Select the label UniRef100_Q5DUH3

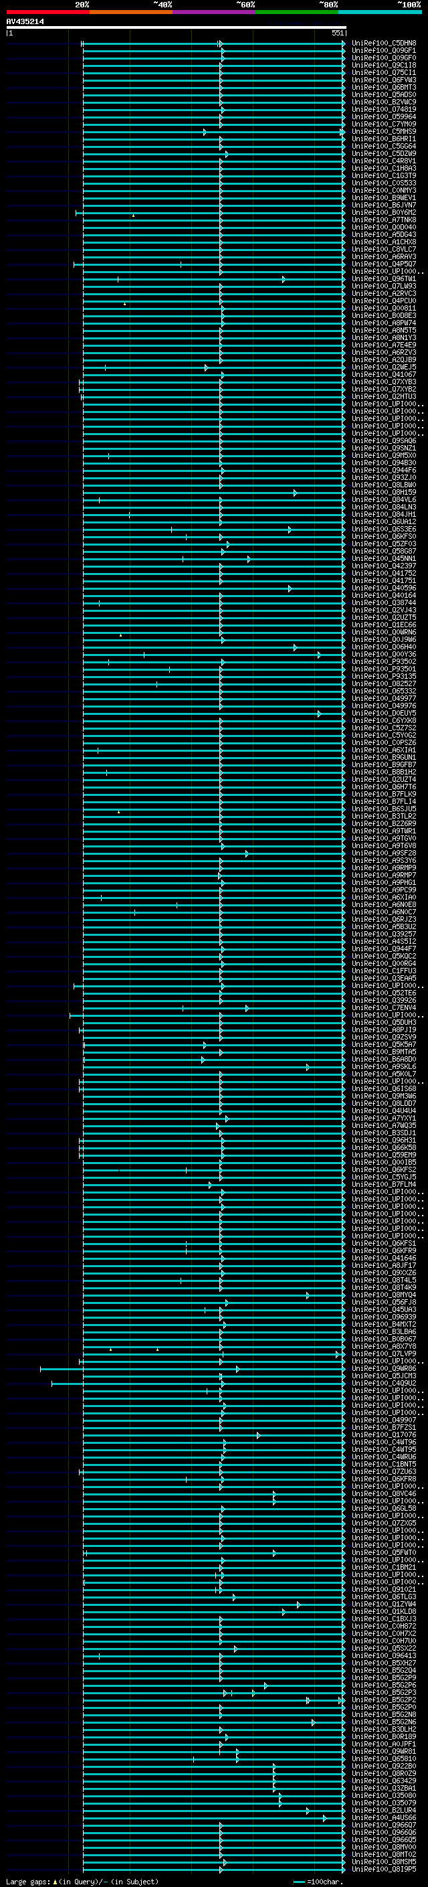(x=383, y=1022)
